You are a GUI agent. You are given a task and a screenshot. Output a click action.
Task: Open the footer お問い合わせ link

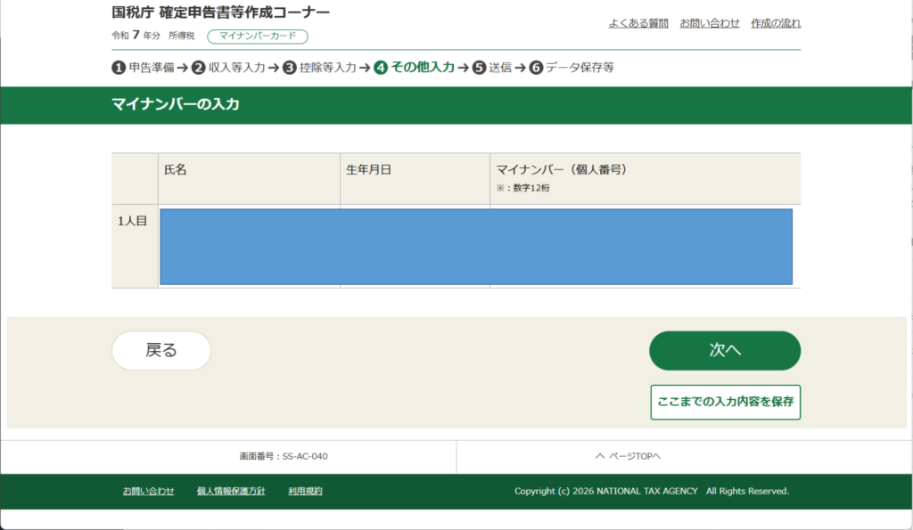point(148,491)
